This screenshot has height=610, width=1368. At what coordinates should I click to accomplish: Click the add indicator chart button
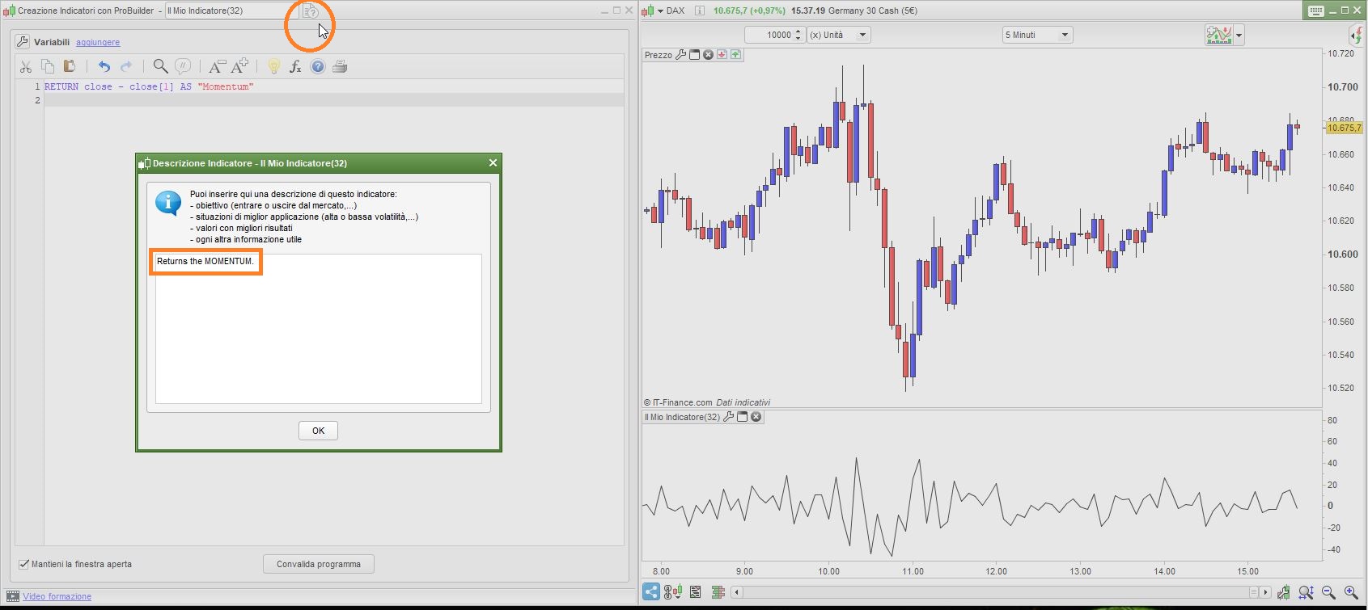[1219, 35]
